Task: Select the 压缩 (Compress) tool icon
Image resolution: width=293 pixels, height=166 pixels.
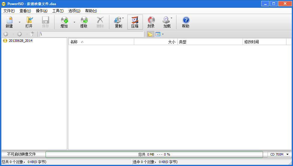Action: click(x=135, y=22)
